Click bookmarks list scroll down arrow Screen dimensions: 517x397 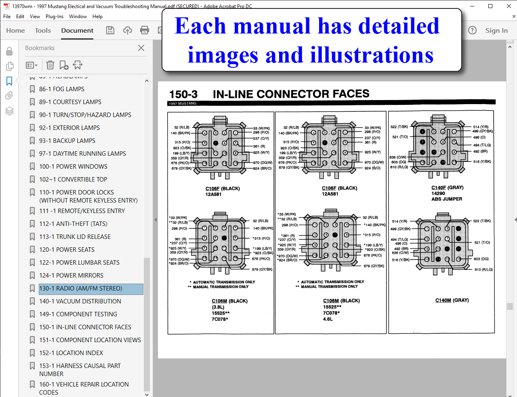[x=147, y=394]
